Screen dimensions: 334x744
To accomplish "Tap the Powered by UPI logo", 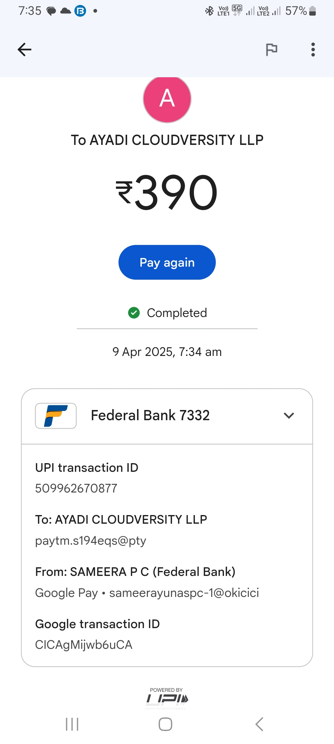I will (167, 698).
